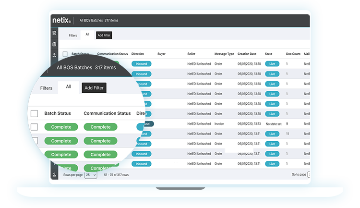Sort by magnified Batch Status column header
Viewport: 360px width, 208px height.
click(58, 113)
